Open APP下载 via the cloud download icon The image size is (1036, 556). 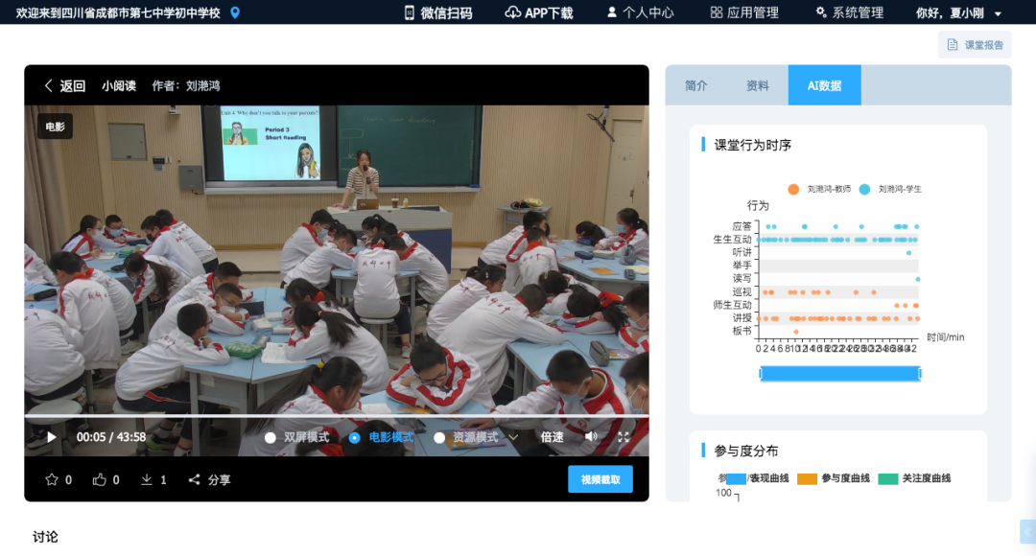[511, 12]
